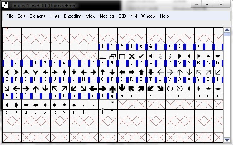
Task: Open the CID menu
Action: [x=122, y=16]
